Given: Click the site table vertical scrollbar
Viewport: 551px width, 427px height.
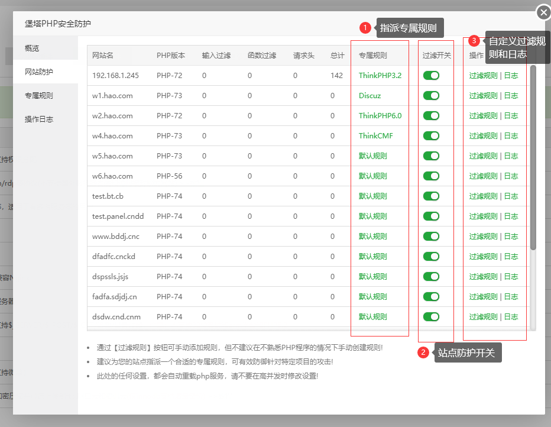Looking at the screenshot, I should [x=533, y=157].
